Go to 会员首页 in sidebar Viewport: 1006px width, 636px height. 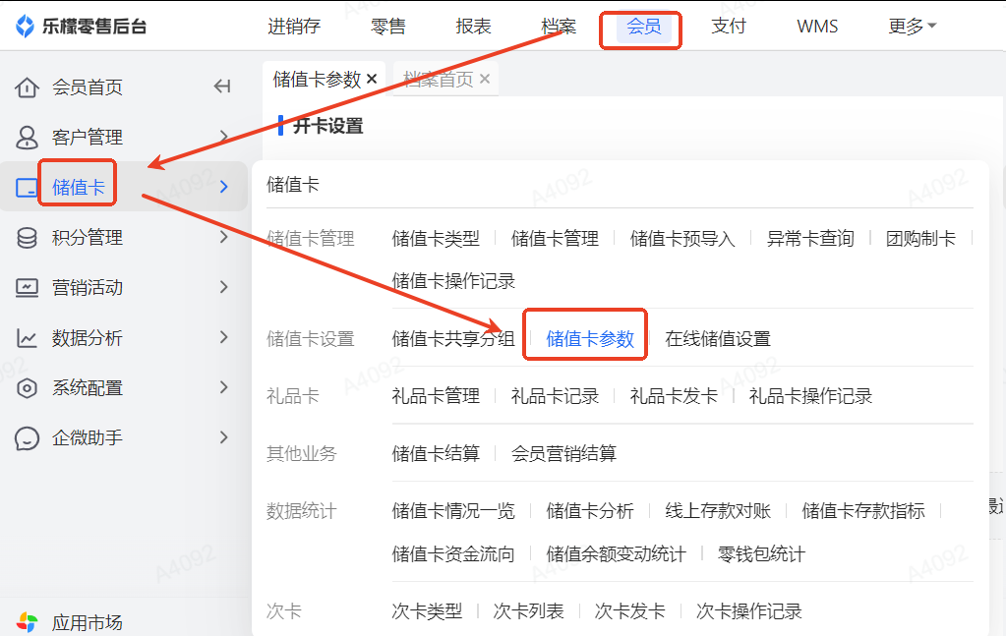[88, 87]
